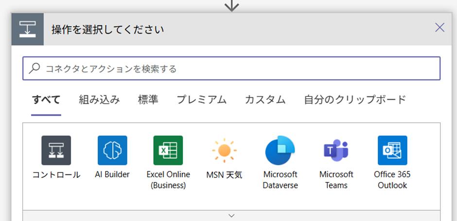Open the 標準 tab
457x221 pixels.
[x=148, y=100]
